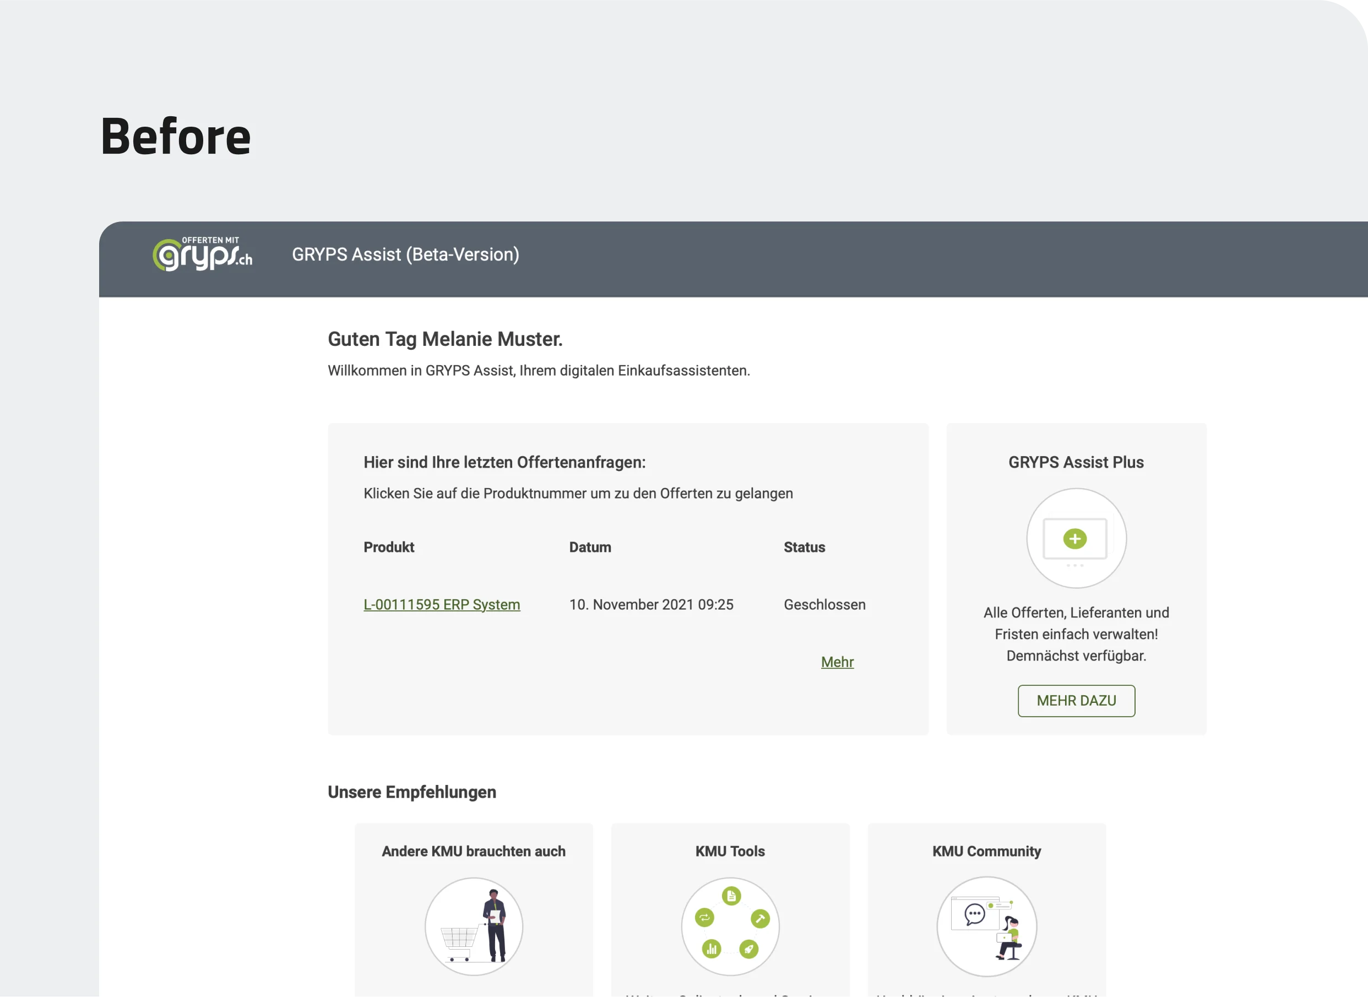Click the green document icon in KMU Tools

pyautogui.click(x=731, y=896)
